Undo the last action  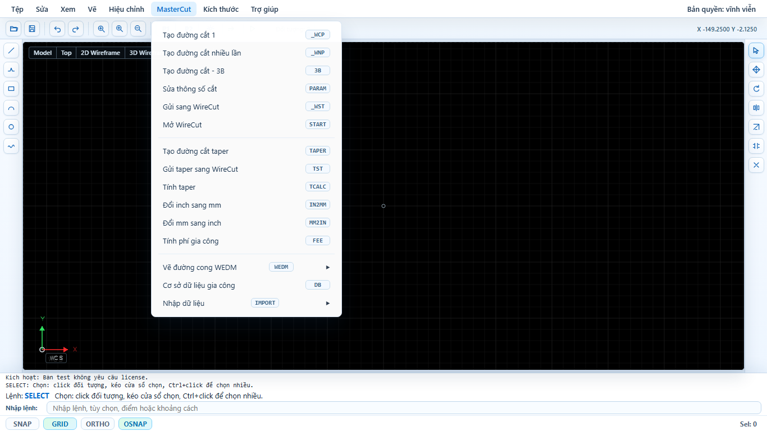coord(57,29)
